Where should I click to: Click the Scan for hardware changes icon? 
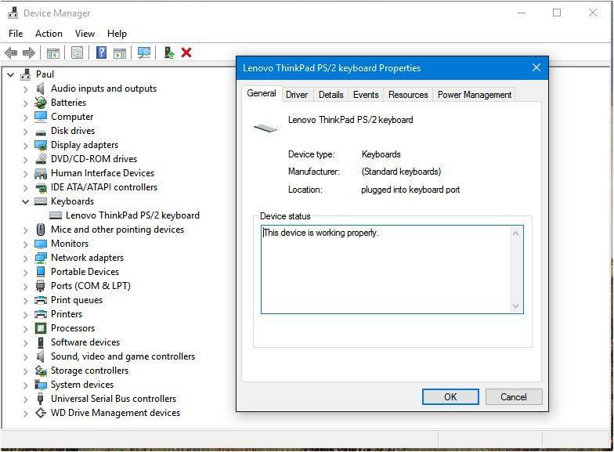144,52
